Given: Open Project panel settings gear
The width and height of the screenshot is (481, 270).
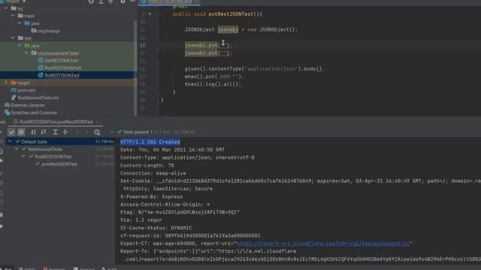Looking at the screenshot, I should click(123, 1).
